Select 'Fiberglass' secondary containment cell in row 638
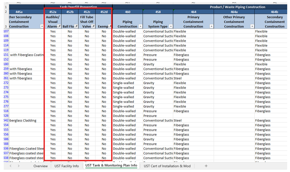The image size is (290, 172). point(271,158)
